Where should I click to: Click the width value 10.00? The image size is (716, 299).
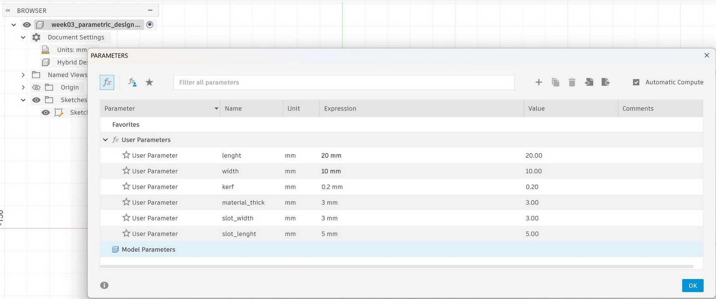click(534, 171)
